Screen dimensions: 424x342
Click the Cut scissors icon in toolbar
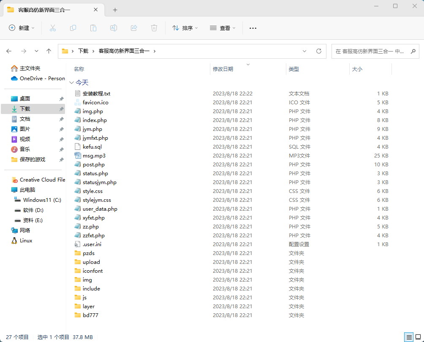(53, 28)
